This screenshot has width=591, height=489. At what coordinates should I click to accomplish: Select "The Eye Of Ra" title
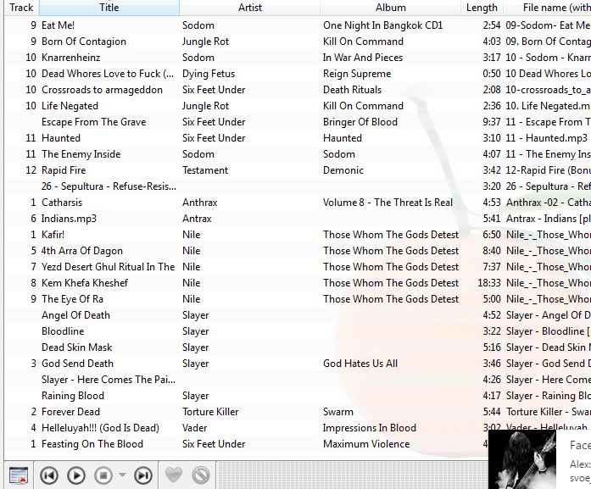(72, 299)
